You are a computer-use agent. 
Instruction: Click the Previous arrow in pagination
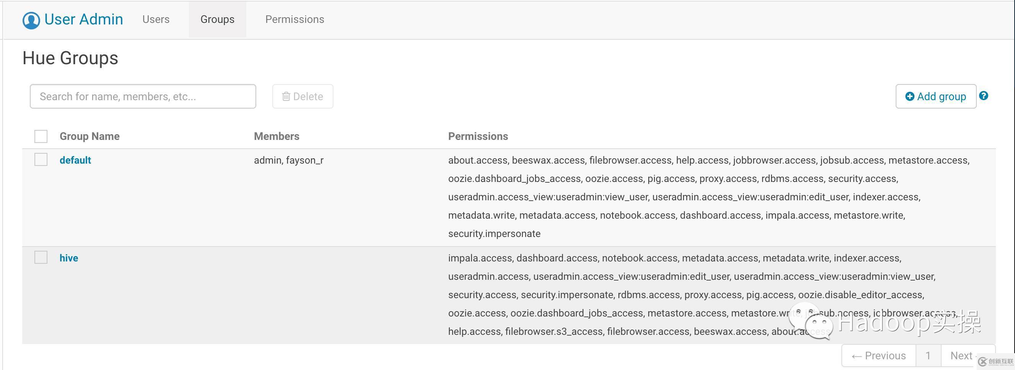pyautogui.click(x=857, y=356)
